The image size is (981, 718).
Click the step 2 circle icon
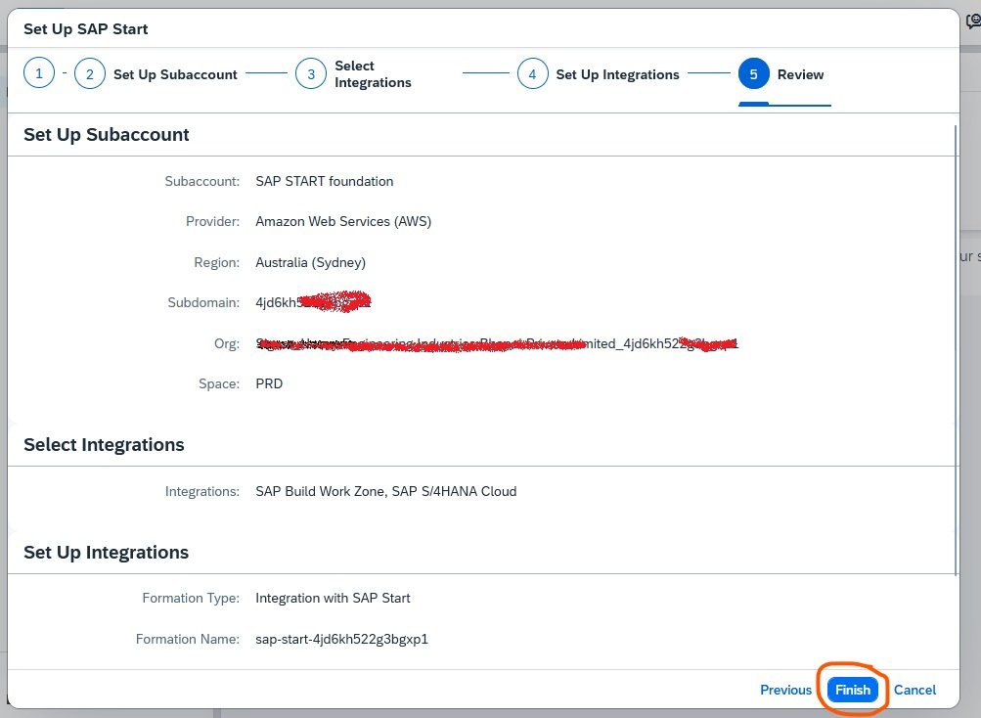pyautogui.click(x=90, y=74)
